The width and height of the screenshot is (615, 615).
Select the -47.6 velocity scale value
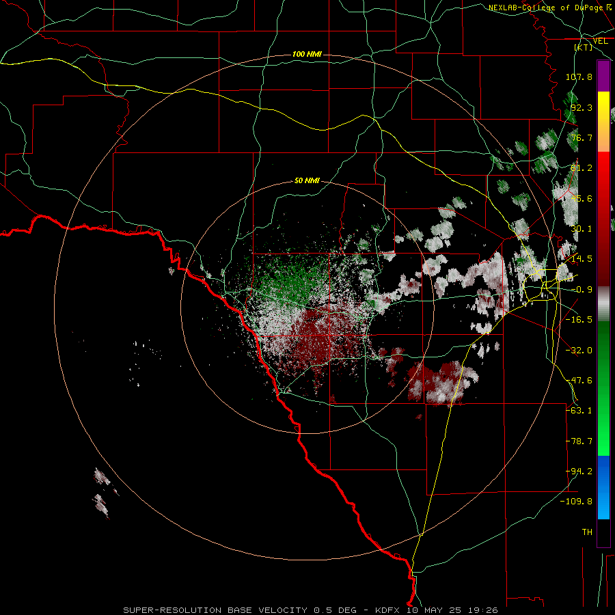pyautogui.click(x=579, y=381)
